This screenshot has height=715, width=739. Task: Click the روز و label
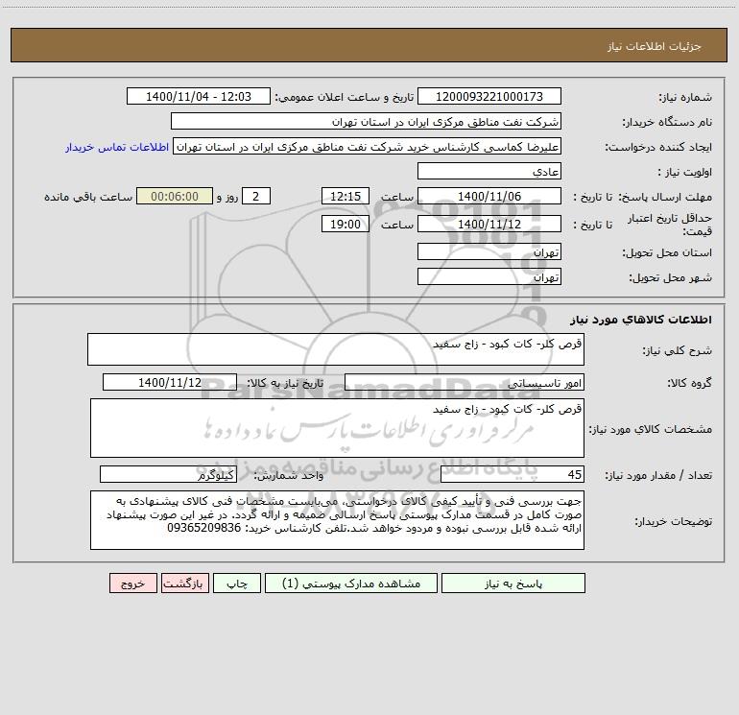[227, 197]
